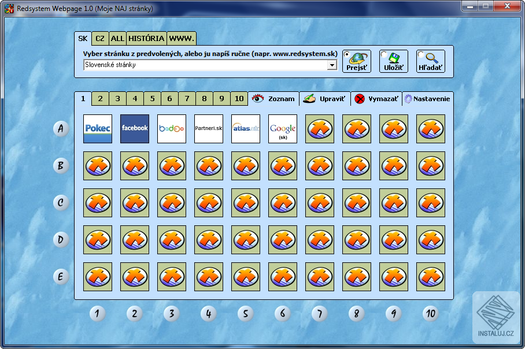Select page tab number 5
The image size is (525, 349).
(x=152, y=98)
